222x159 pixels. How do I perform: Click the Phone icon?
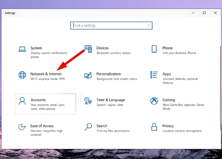[x=154, y=49]
